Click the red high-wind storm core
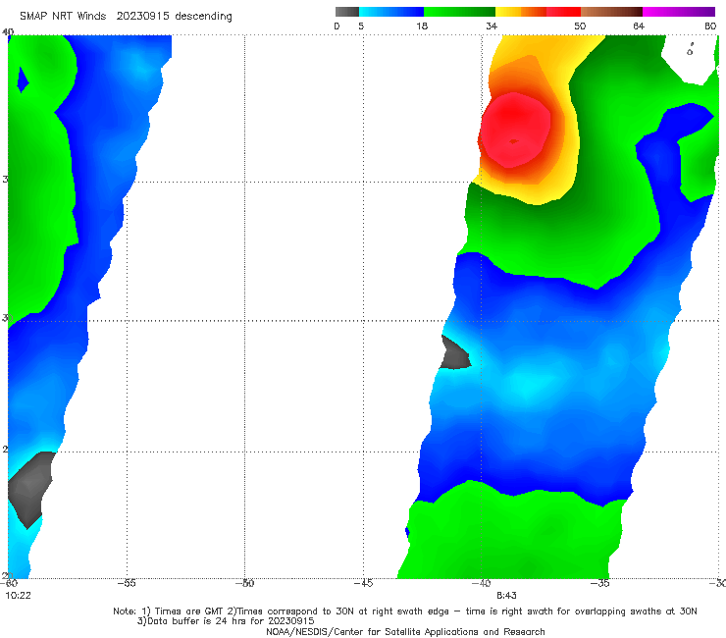726x638 pixels. point(515,130)
